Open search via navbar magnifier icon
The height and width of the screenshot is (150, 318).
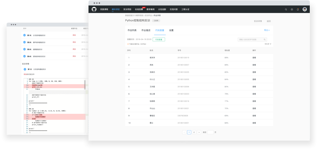(x=286, y=9)
